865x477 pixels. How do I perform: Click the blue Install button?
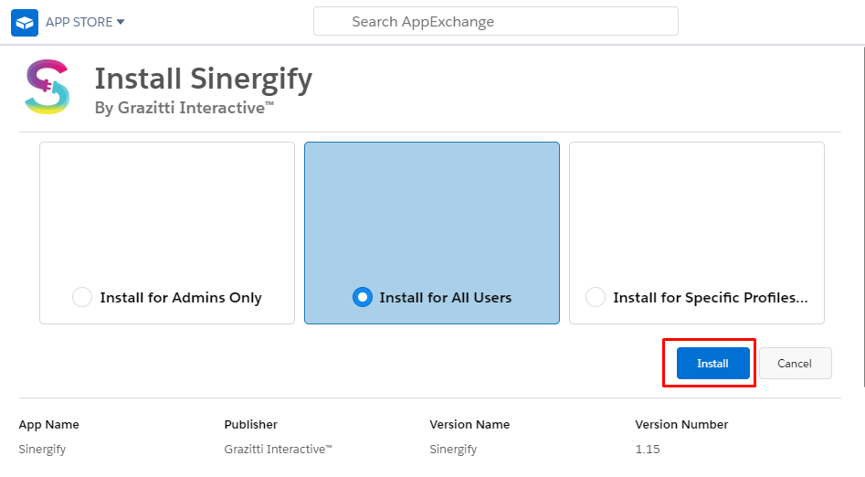point(712,364)
